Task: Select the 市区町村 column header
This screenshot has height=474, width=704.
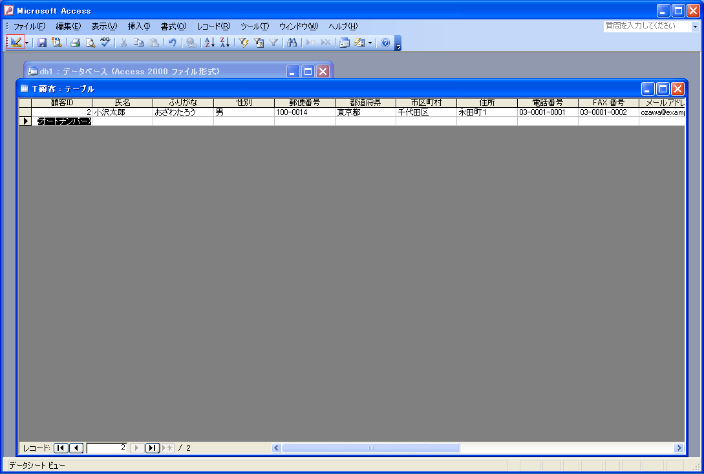Action: point(426,103)
